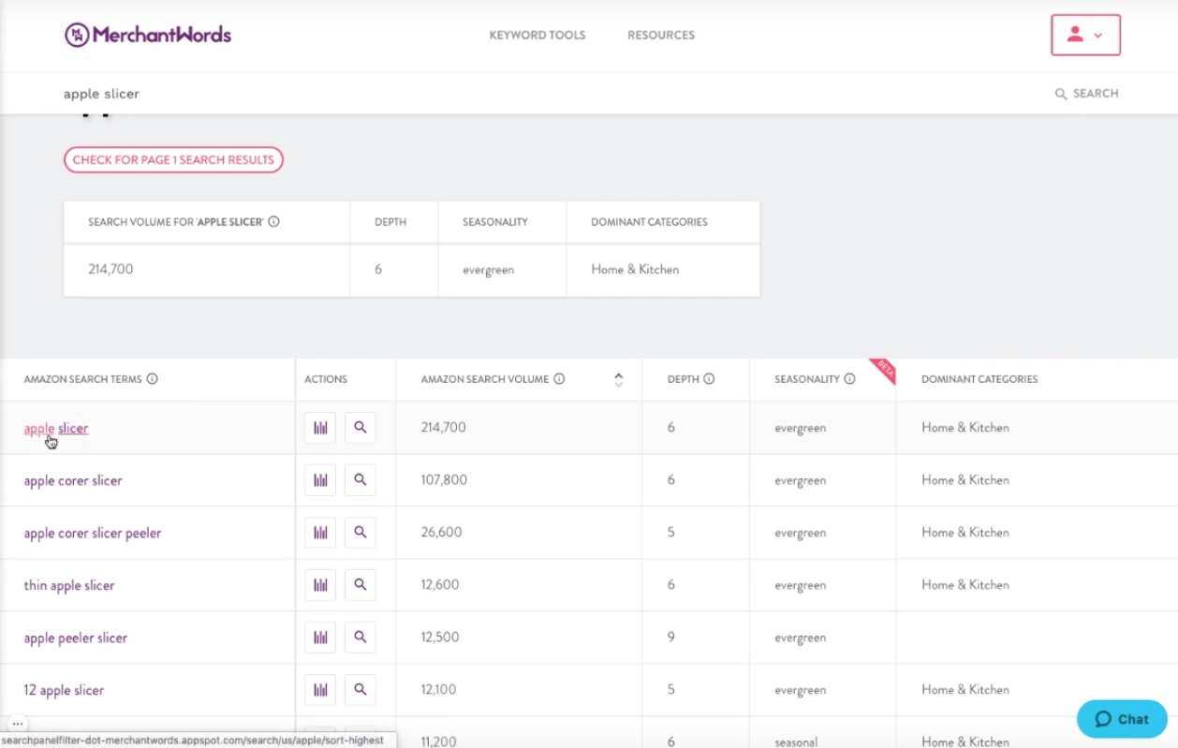Click bar chart icon for apple corer slicer row

coord(320,480)
